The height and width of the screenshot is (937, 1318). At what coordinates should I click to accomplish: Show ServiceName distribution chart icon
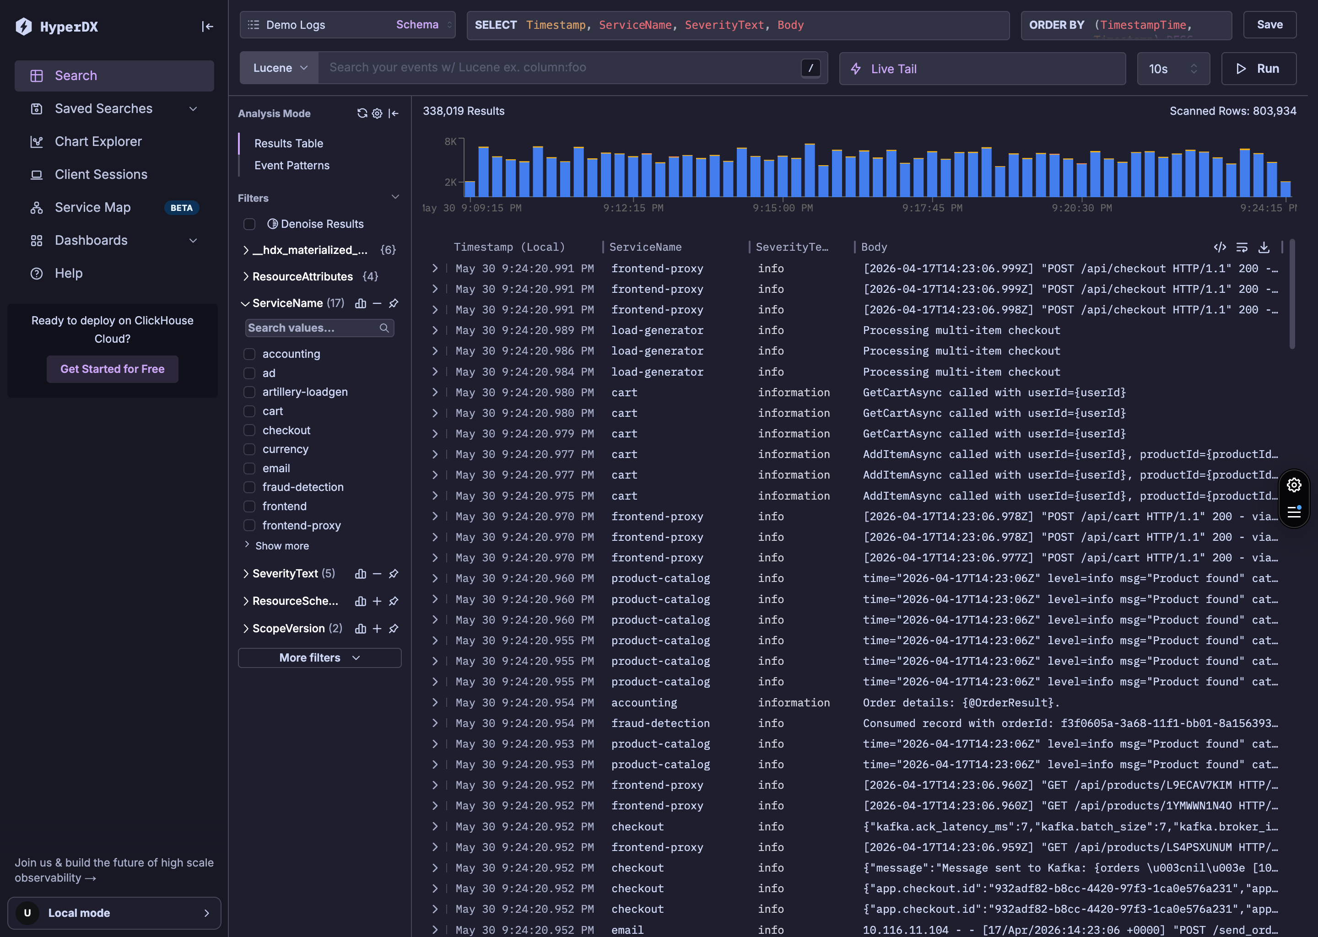point(361,303)
